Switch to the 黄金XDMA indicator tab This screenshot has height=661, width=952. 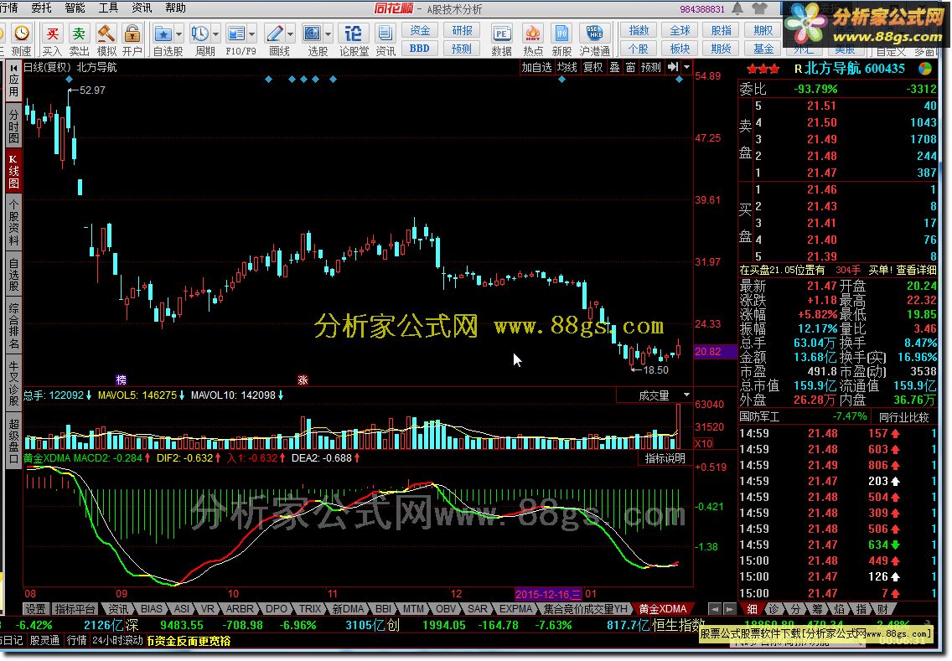pos(662,609)
